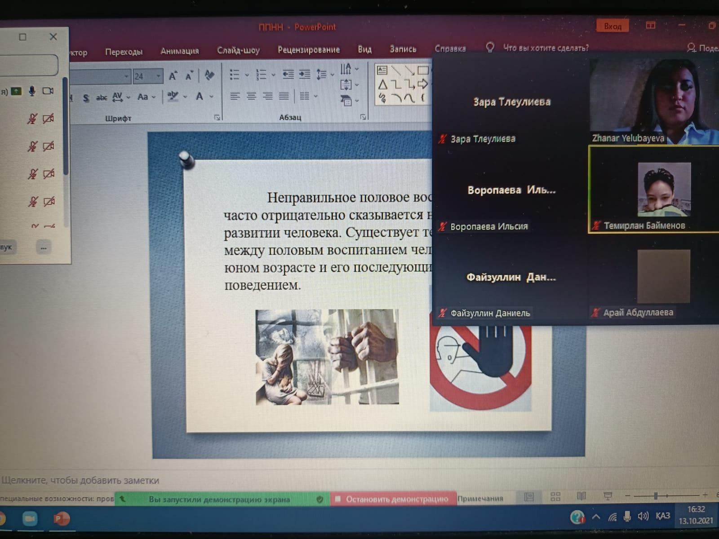Screen dimensions: 719x539
Task: Toggle strikethrough text formatting
Action: [x=102, y=97]
